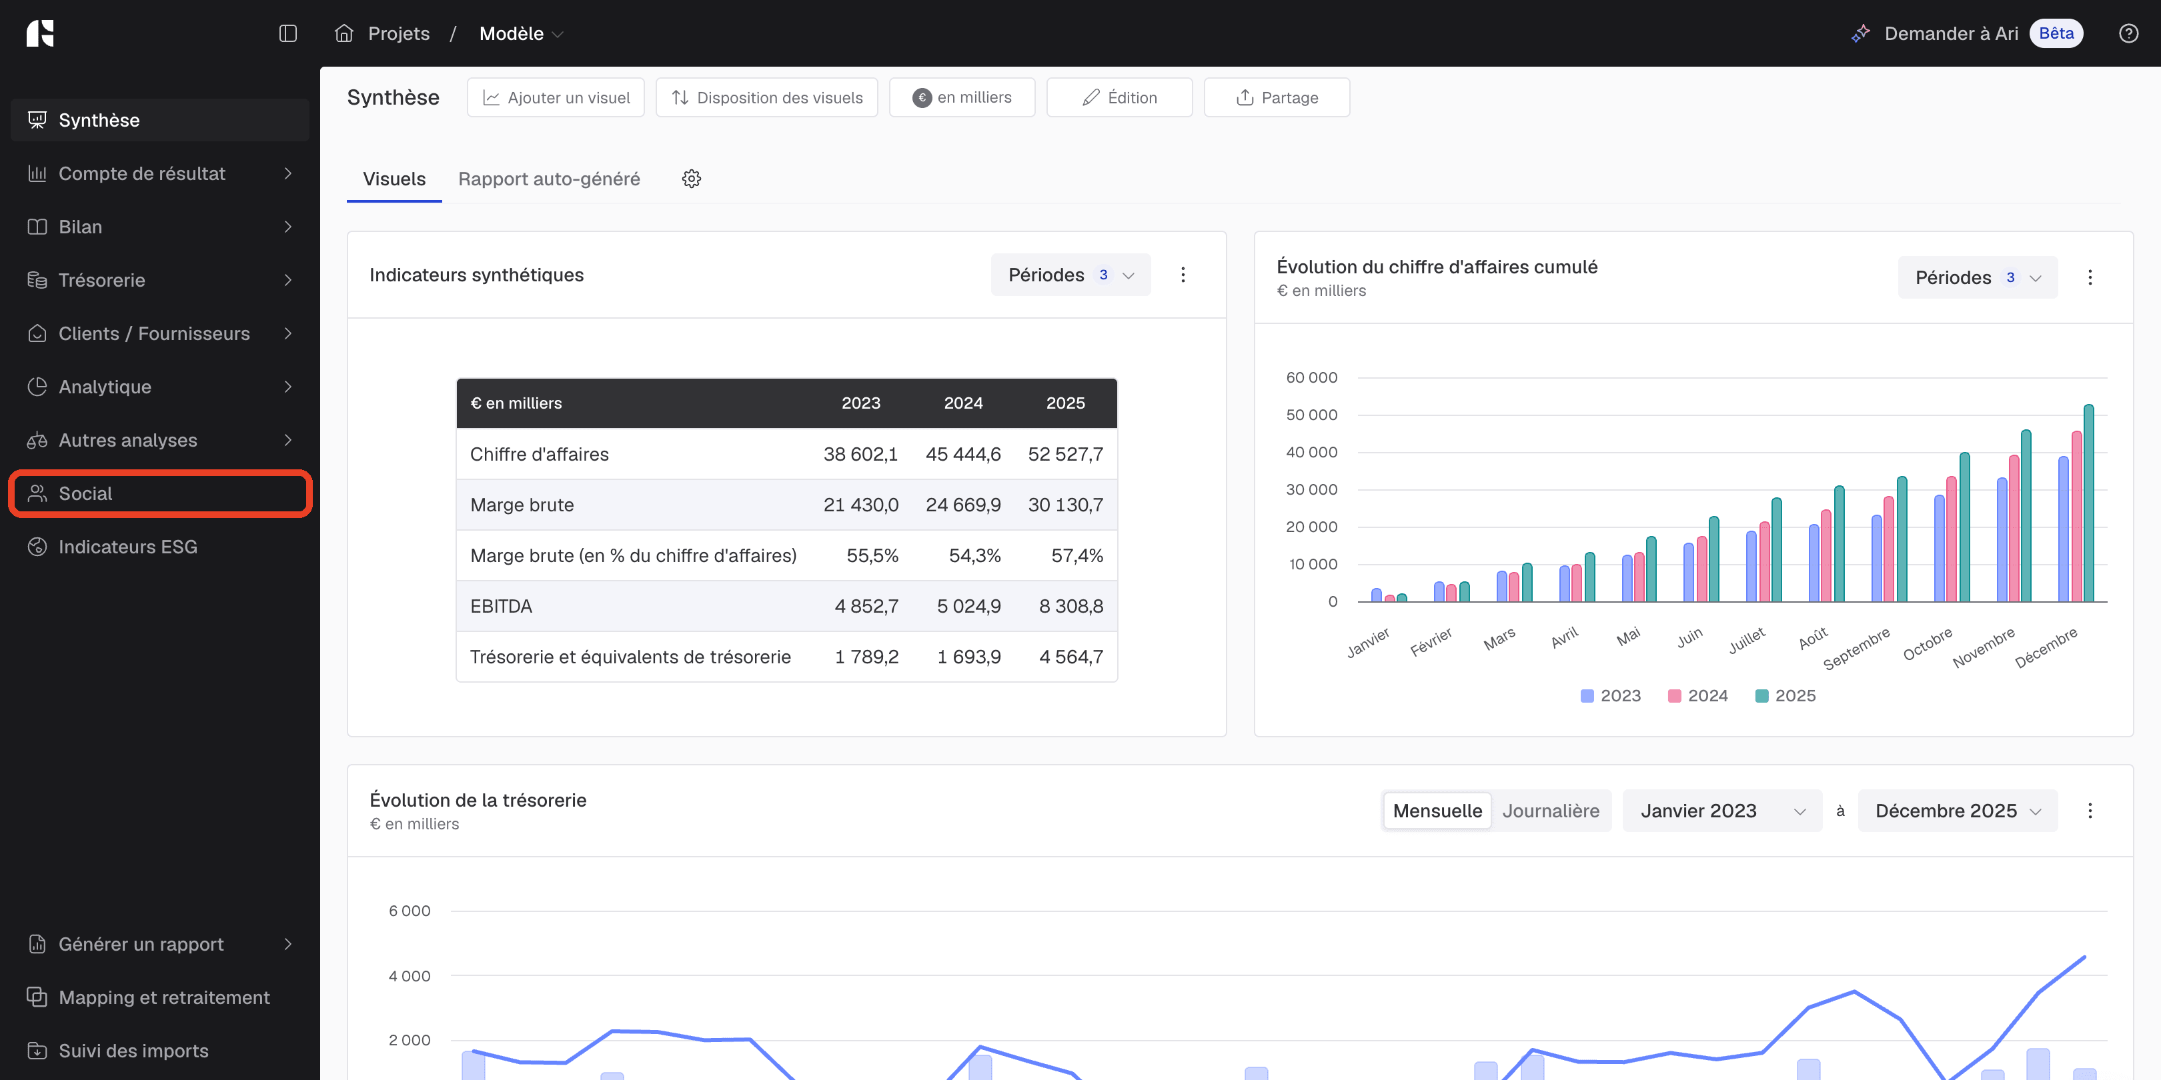Click the Suivi des imports icon

[37, 1051]
